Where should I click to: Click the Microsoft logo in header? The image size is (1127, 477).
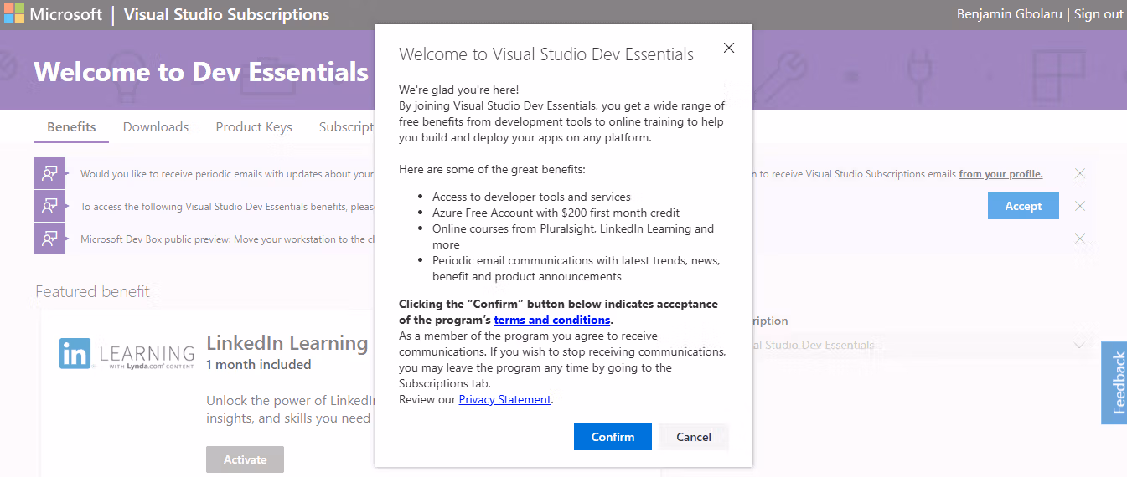pos(14,14)
